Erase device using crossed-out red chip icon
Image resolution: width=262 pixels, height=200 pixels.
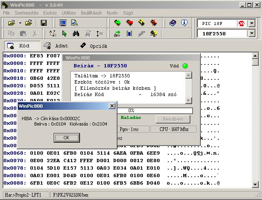pyautogui.click(x=154, y=23)
